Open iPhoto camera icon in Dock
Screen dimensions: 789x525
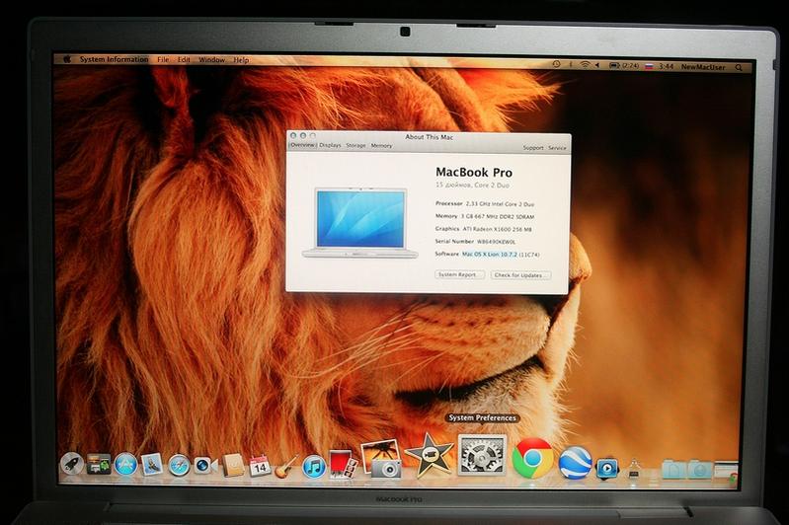click(x=381, y=460)
